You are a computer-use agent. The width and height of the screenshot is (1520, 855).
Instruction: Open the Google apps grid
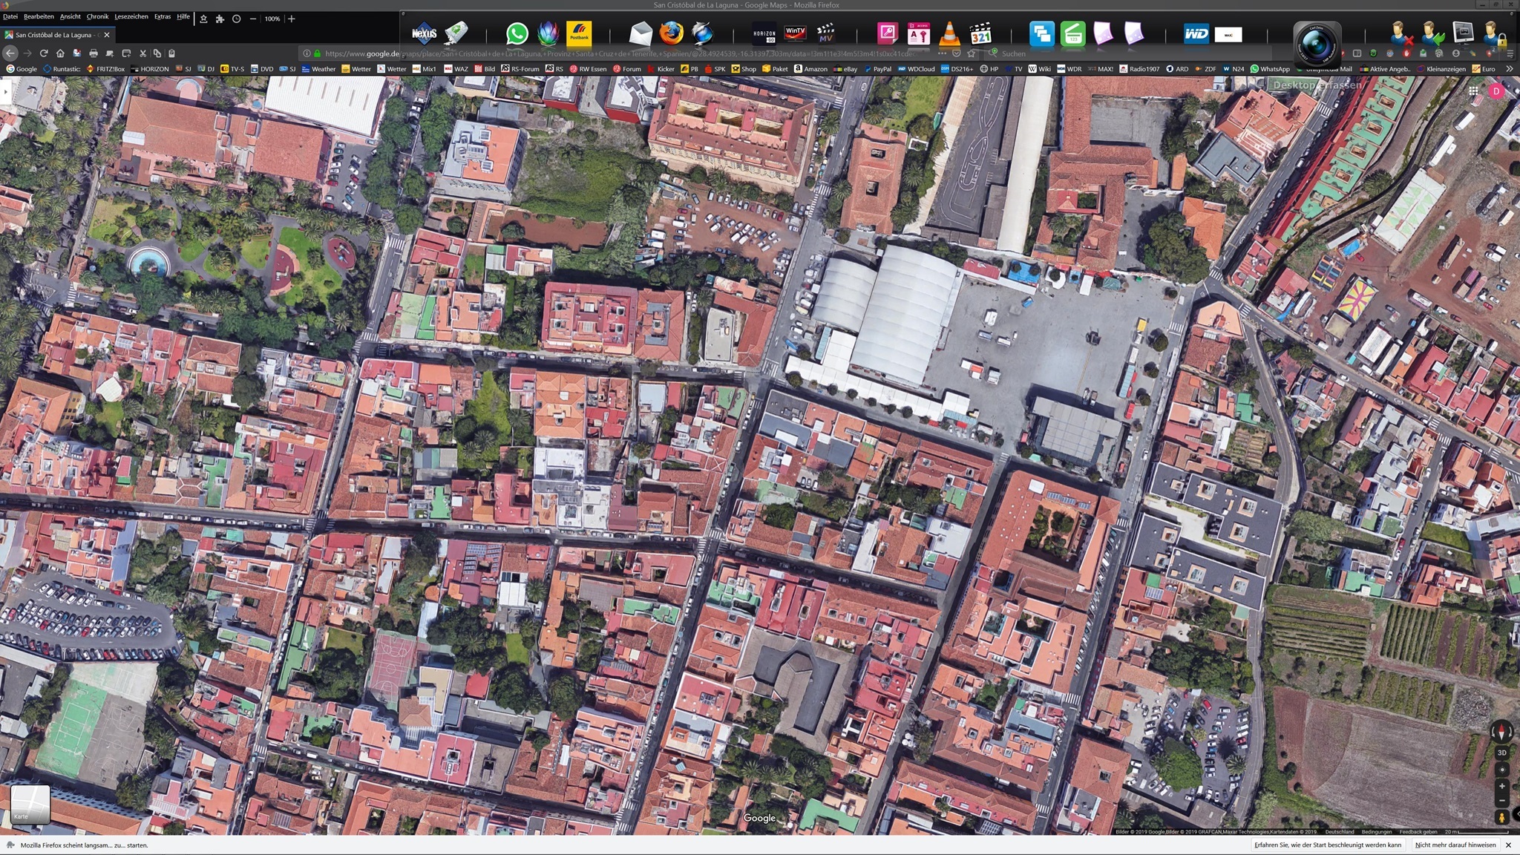tap(1472, 91)
